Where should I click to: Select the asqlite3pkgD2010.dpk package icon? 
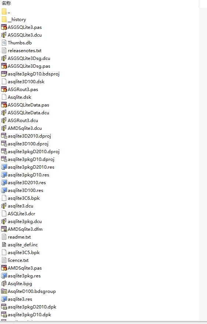4,307
